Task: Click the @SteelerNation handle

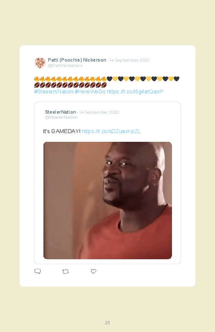Action: point(61,117)
